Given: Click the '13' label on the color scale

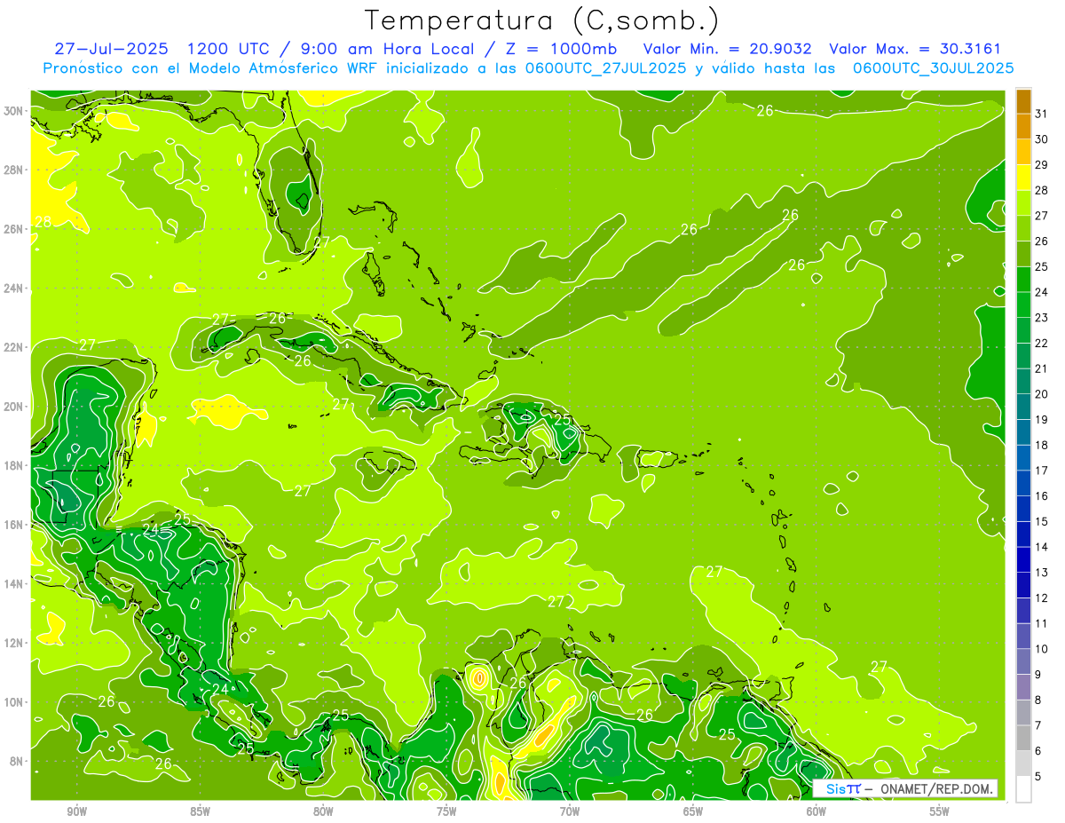Looking at the screenshot, I should tap(1041, 573).
